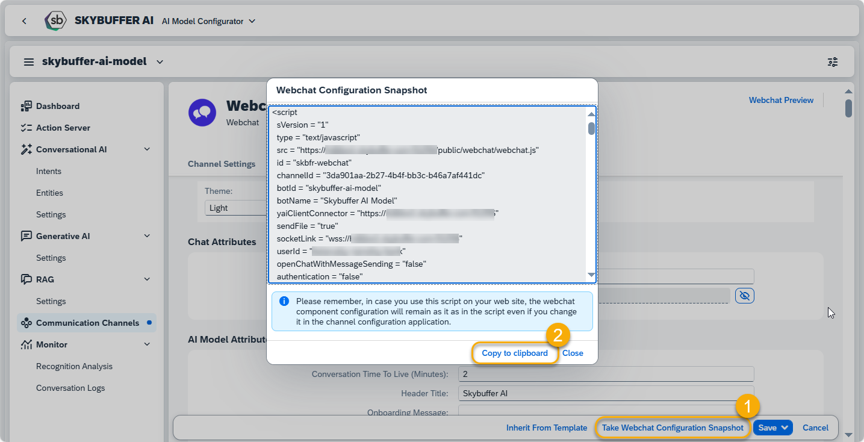This screenshot has width=864, height=442.
Task: Copy the snapshot script to clipboard
Action: pos(515,353)
